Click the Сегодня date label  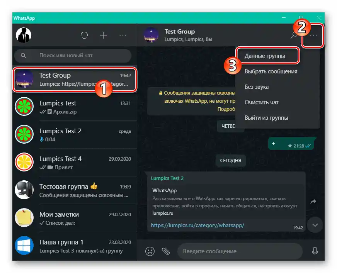click(231, 161)
